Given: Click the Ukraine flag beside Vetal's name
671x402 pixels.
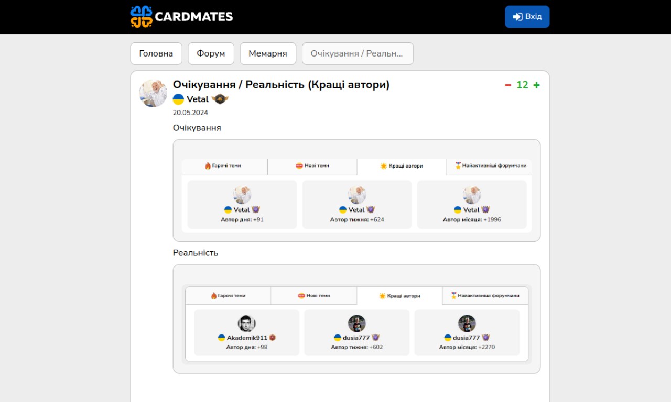Looking at the screenshot, I should click(179, 99).
